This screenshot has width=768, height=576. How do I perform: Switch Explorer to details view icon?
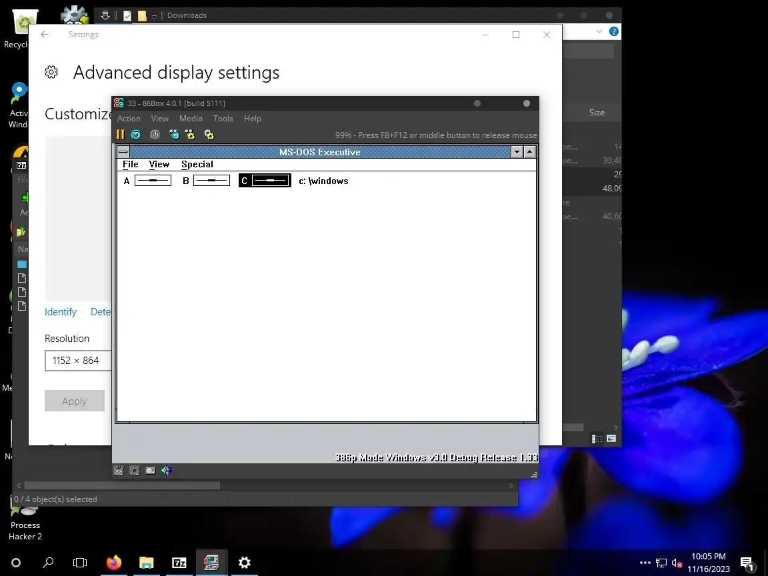tap(597, 439)
